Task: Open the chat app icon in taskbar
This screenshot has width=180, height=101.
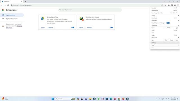Action: pyautogui.click(x=86, y=99)
